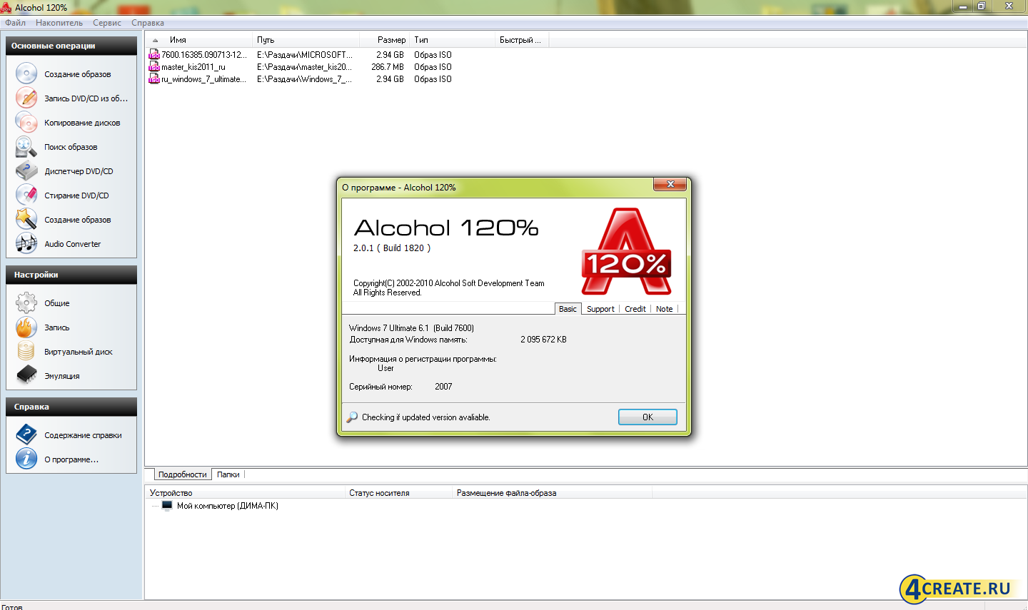The width and height of the screenshot is (1028, 610).
Task: Sort the list by Путь column
Action: click(306, 40)
